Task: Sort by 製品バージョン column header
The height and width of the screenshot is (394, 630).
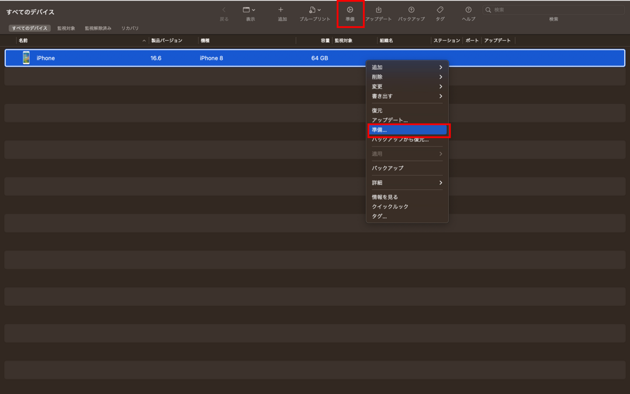Action: [167, 40]
